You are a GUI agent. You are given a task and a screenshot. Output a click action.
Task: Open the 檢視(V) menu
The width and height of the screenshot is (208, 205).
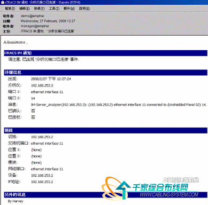39,9
